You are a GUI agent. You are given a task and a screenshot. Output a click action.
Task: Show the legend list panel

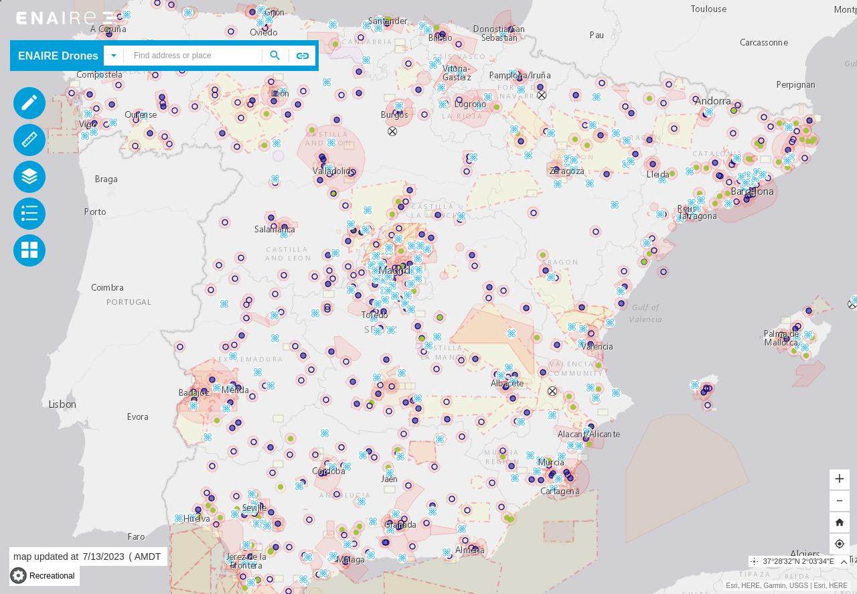pos(29,214)
